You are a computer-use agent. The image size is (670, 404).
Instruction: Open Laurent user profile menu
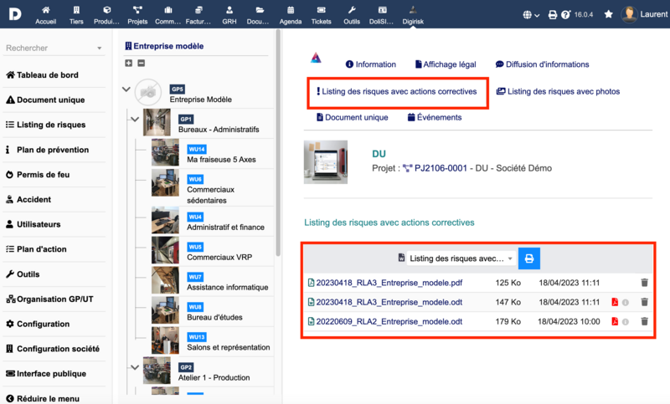click(645, 14)
